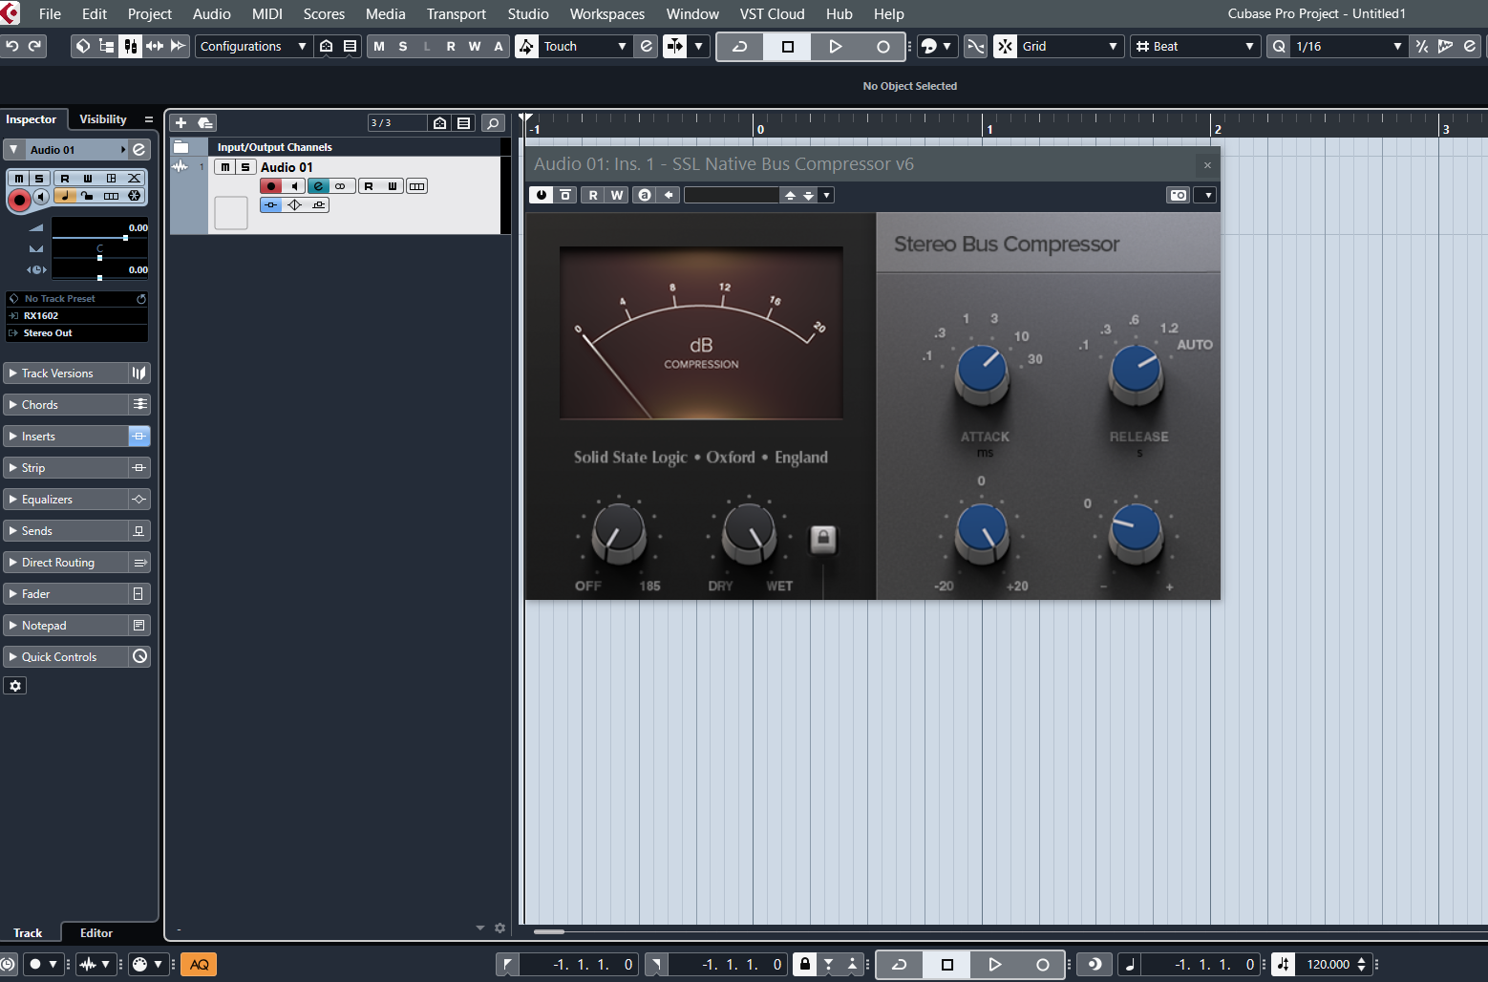This screenshot has width=1488, height=982.
Task: Toggle Monitor speaker on Audio 01 track
Action: pyautogui.click(x=294, y=186)
